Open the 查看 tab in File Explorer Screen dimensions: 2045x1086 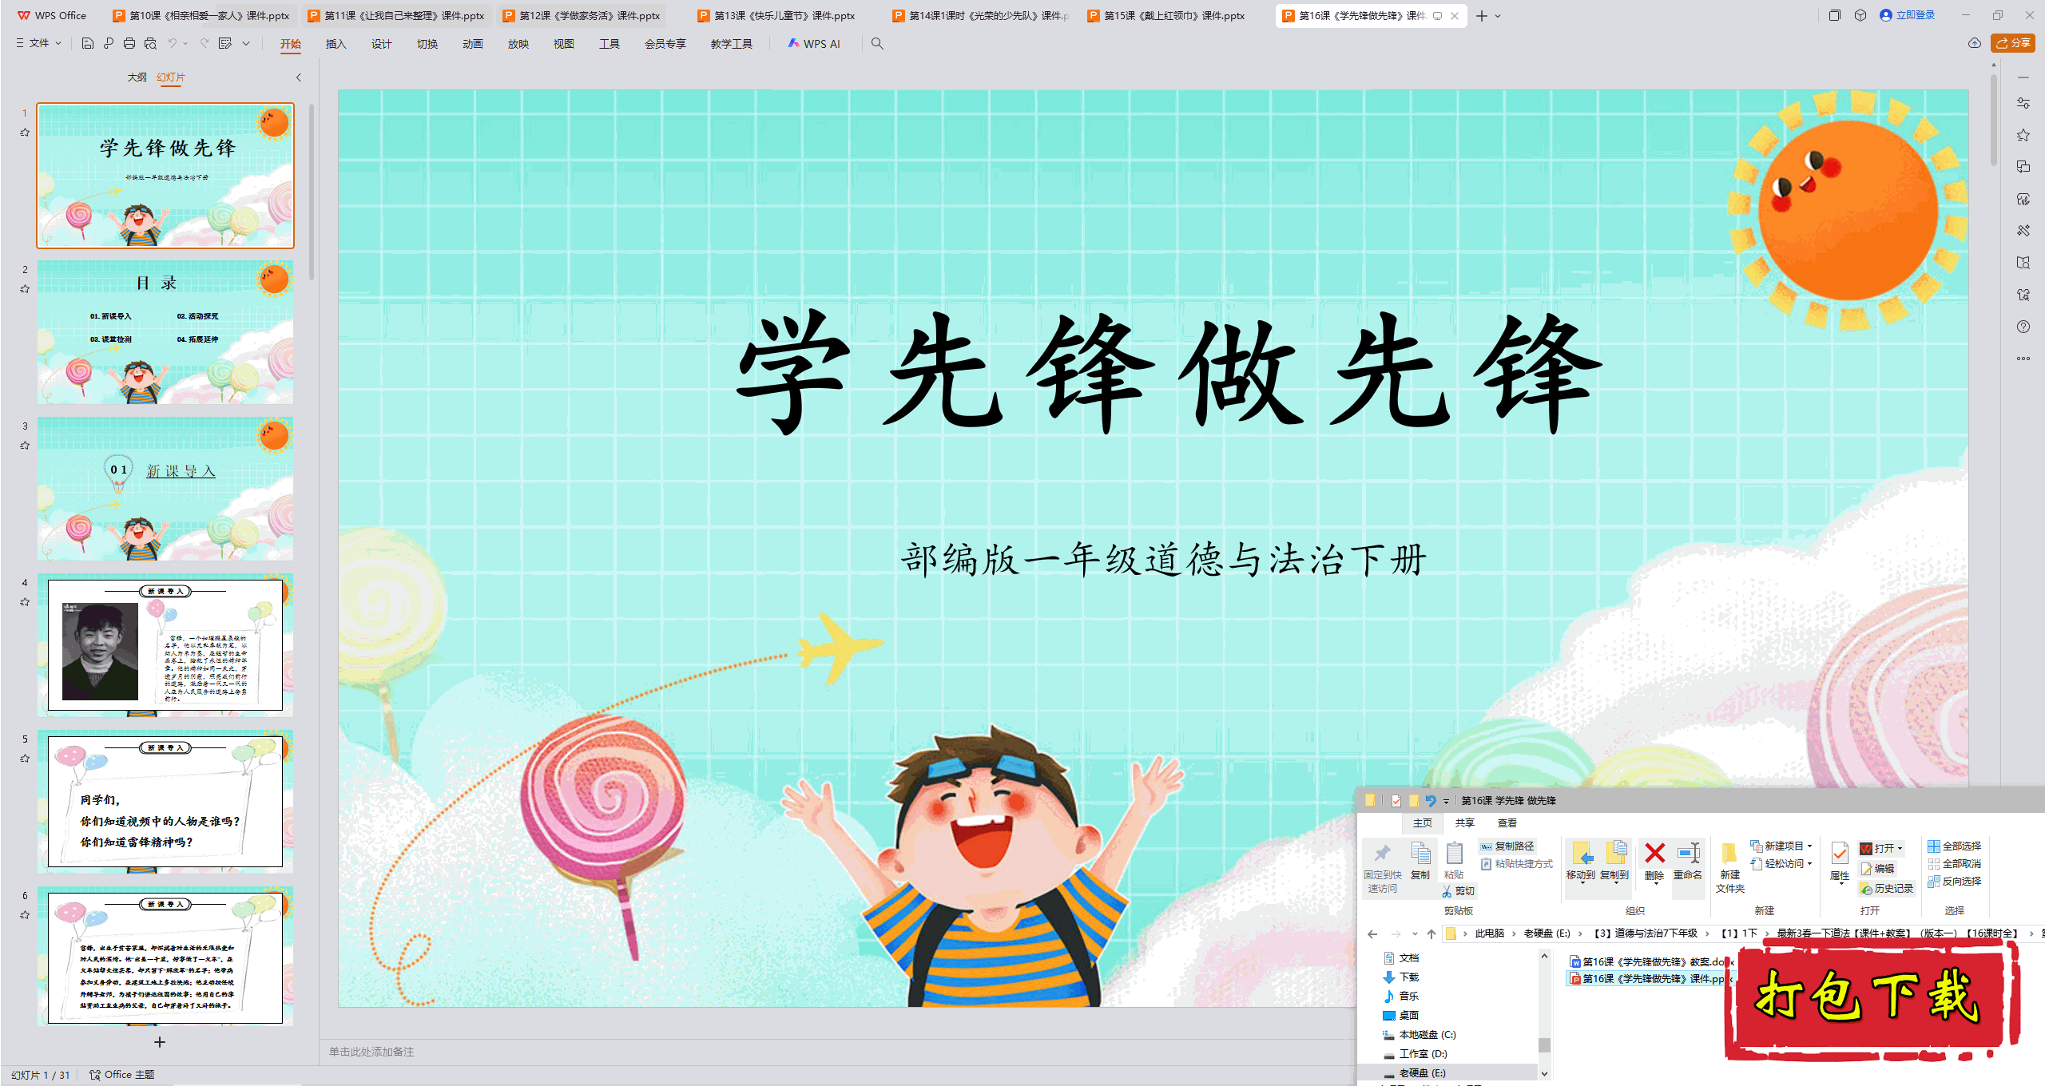(1507, 823)
